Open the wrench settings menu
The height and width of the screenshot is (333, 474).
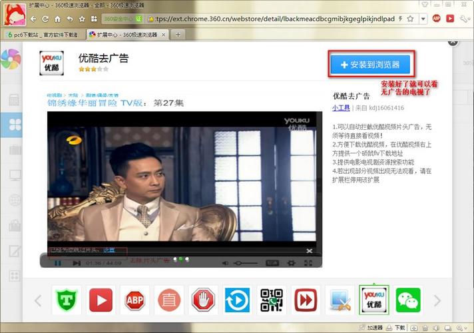tap(464, 19)
